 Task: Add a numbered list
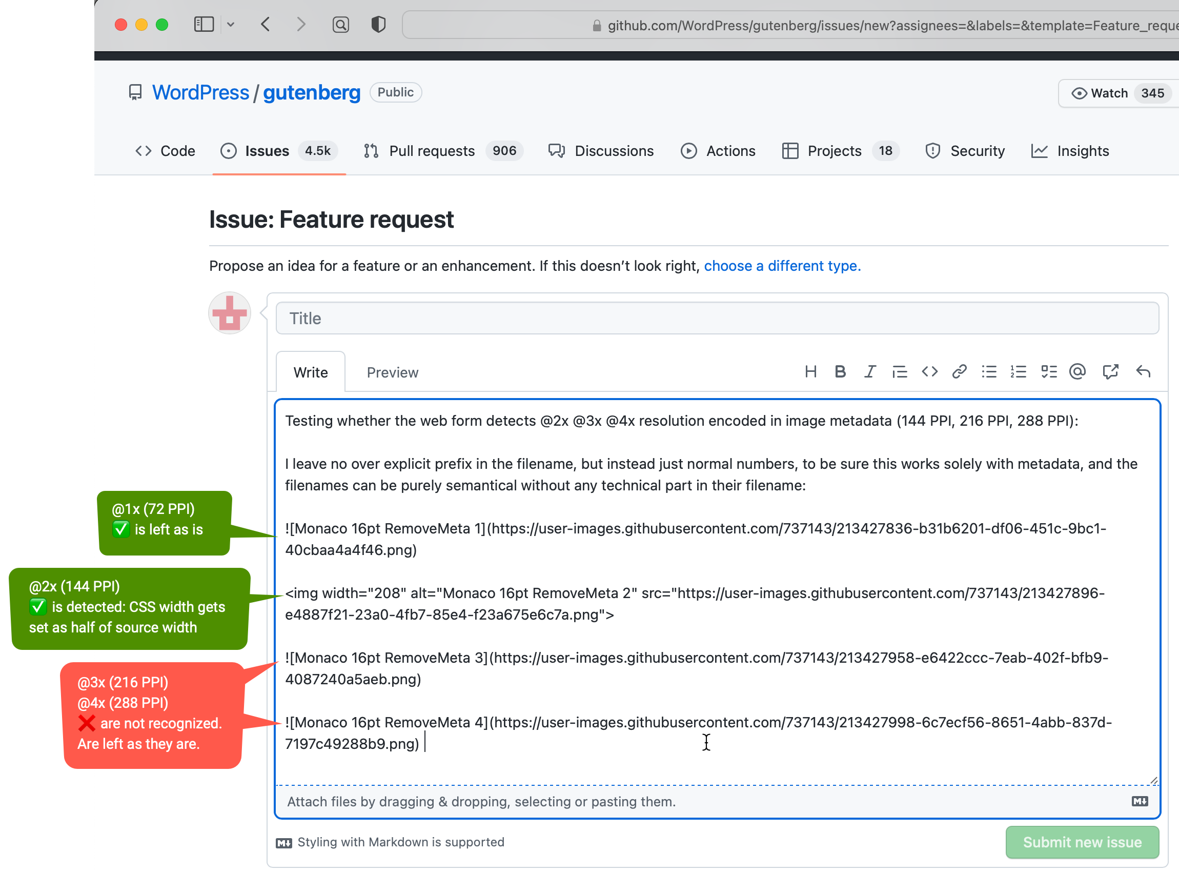[x=1019, y=371]
